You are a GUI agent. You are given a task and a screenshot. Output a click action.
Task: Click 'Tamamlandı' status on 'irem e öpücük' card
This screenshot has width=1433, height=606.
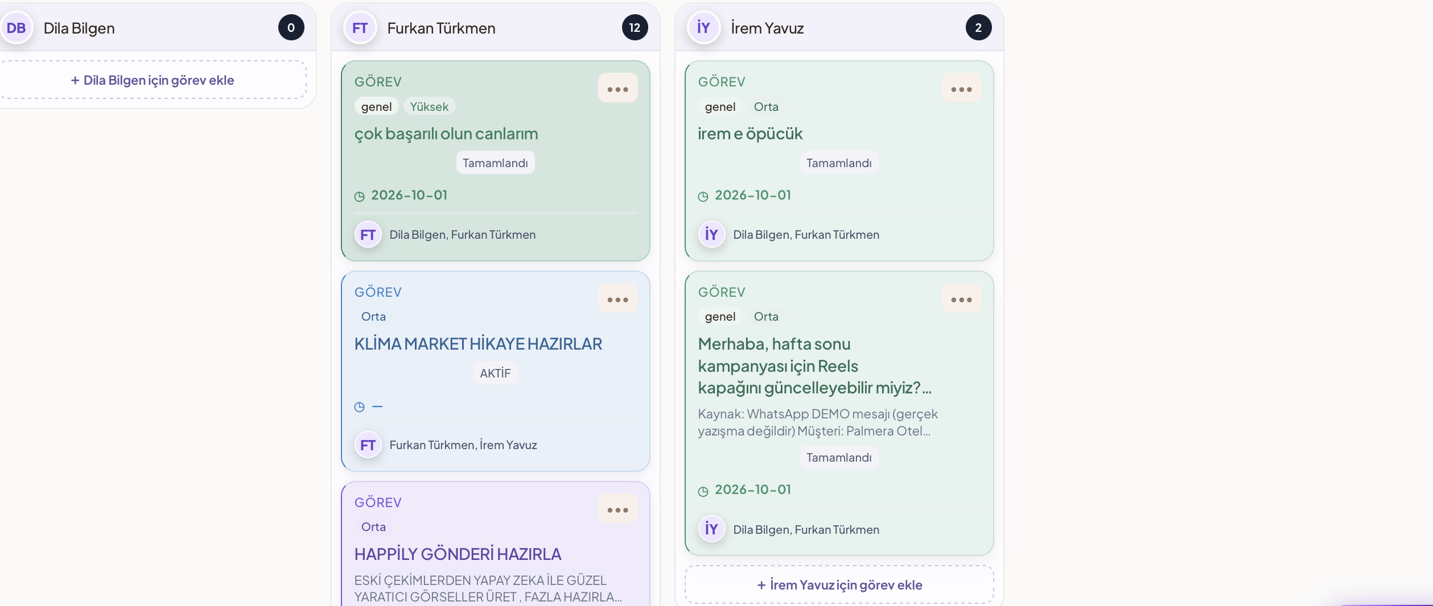(839, 163)
